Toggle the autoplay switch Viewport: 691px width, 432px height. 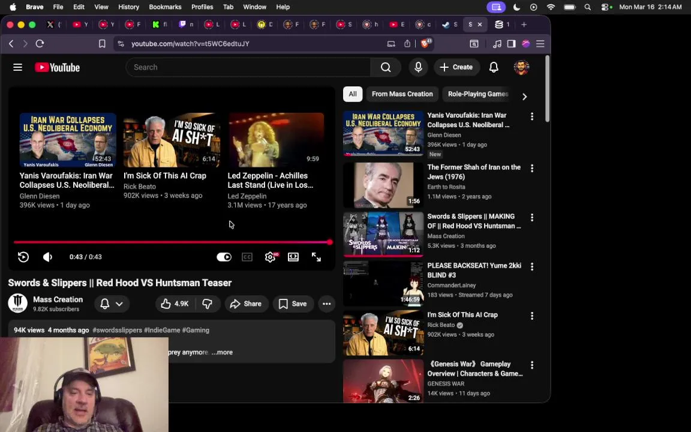pyautogui.click(x=224, y=257)
